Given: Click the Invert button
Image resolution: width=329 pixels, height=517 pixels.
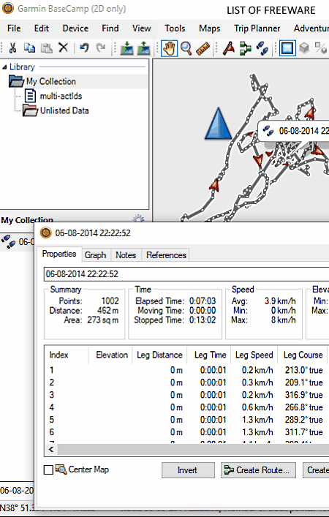Looking at the screenshot, I should click(188, 470).
